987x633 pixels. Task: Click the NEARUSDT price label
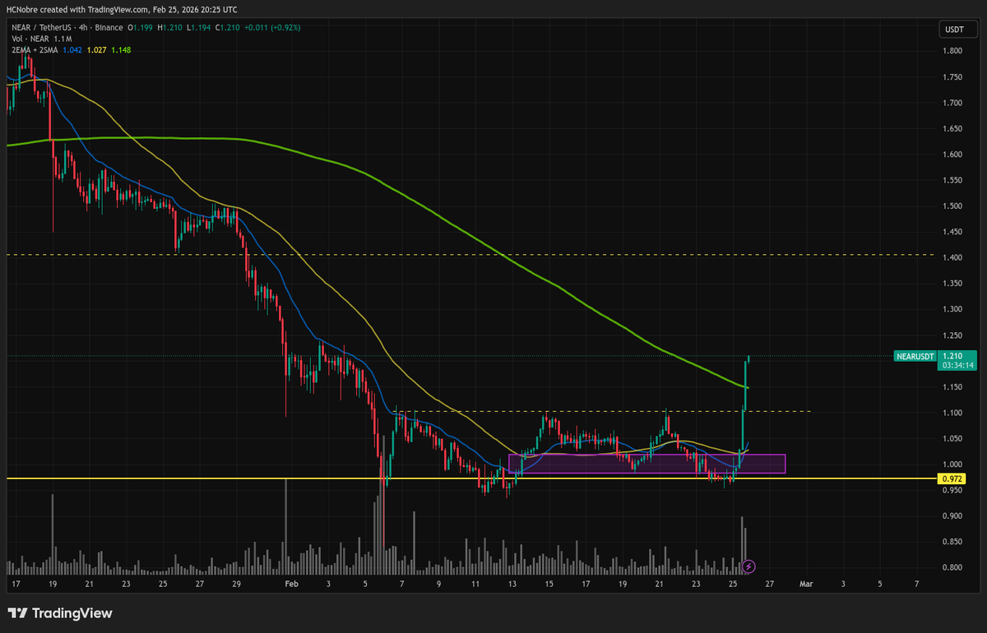(915, 356)
